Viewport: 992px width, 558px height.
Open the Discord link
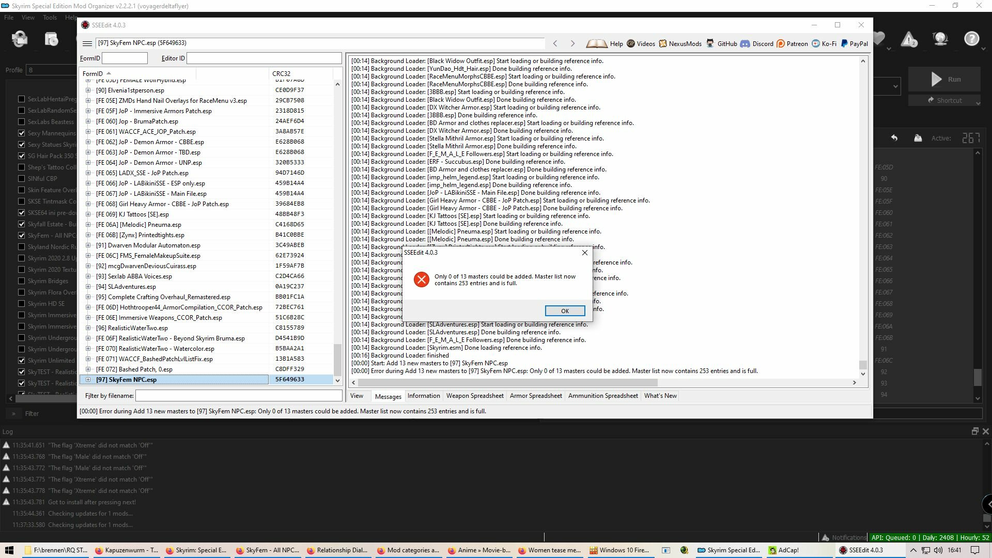pyautogui.click(x=757, y=44)
